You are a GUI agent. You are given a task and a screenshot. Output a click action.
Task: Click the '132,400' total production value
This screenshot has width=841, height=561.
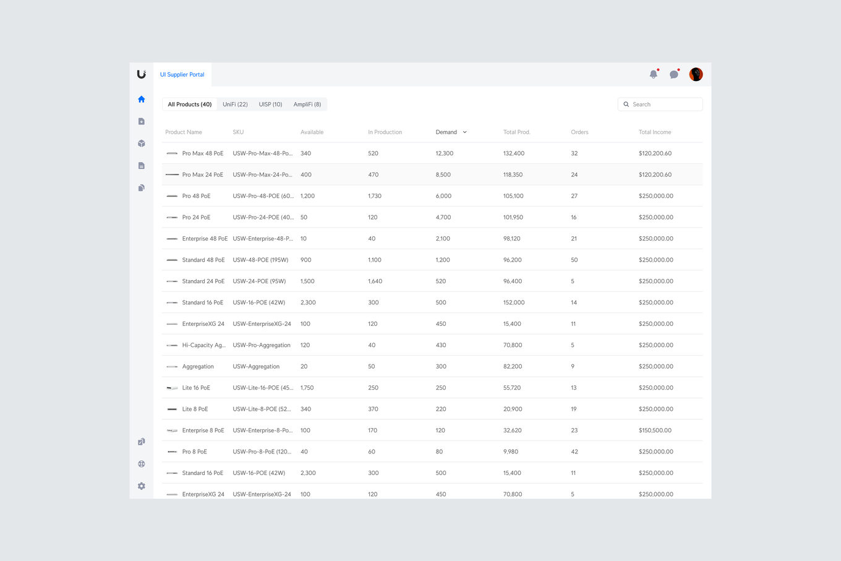point(514,153)
